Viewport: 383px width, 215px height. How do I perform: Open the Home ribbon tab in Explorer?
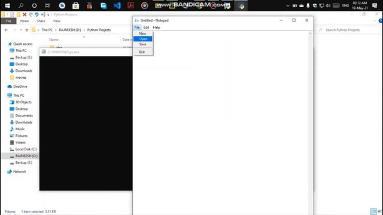coord(25,21)
